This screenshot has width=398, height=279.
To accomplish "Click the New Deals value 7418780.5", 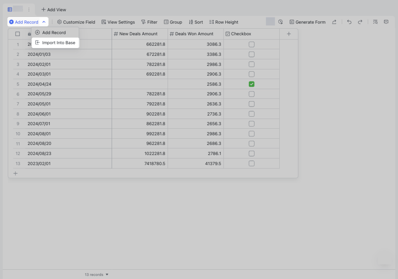I will [140, 164].
